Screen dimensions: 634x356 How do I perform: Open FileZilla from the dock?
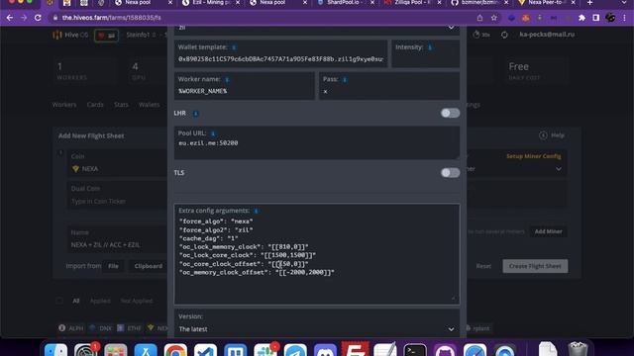[x=355, y=349]
